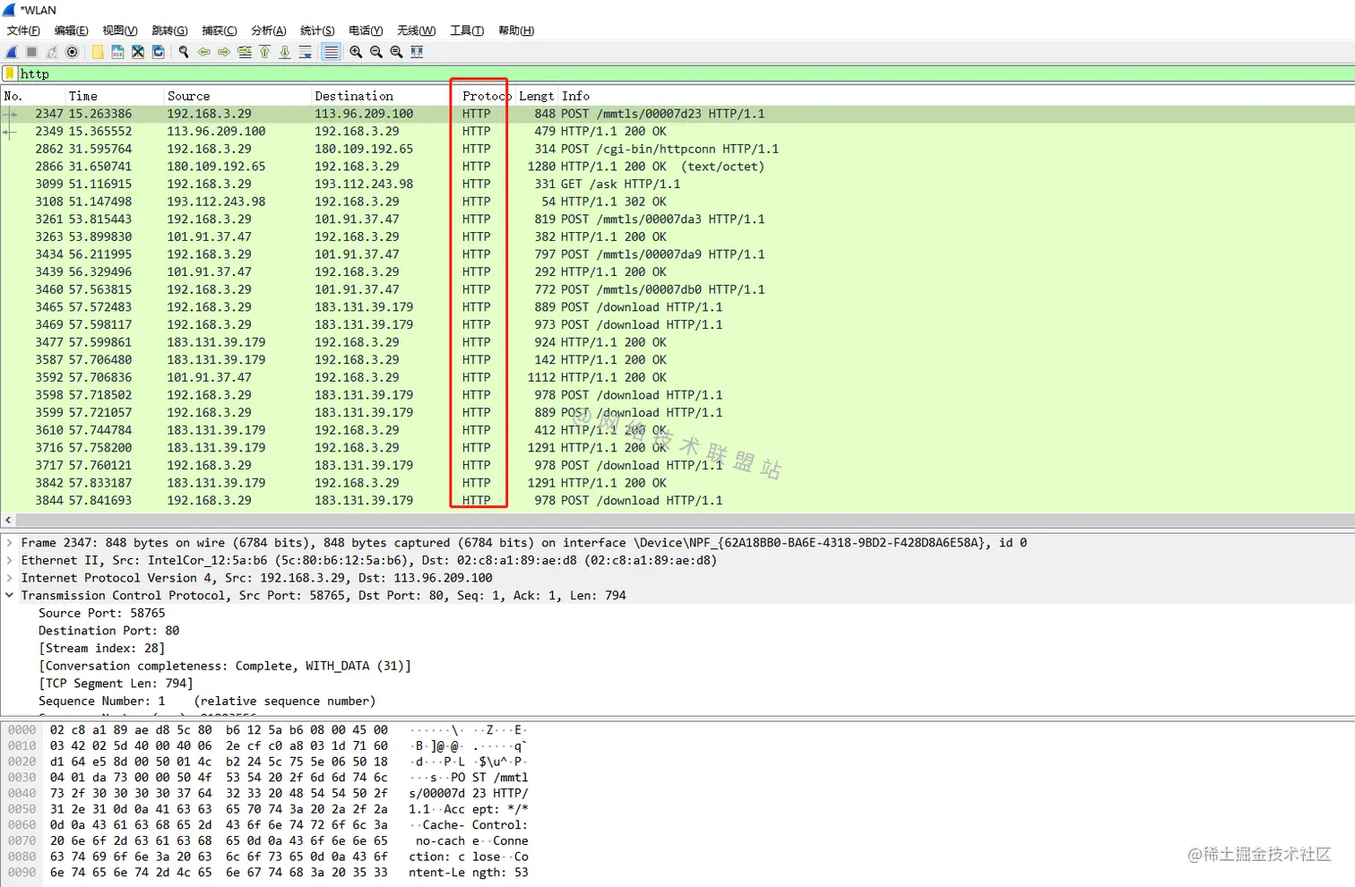Select packet 3465 POST /download

pyautogui.click(x=677, y=306)
